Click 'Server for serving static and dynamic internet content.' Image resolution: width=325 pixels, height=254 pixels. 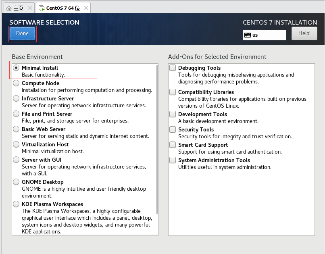[85, 136]
